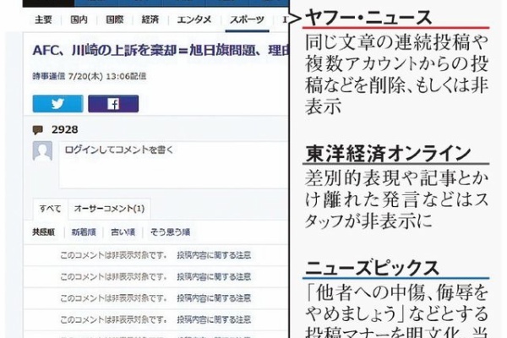This screenshot has height=338, width=507.
Task: Click the user avatar placeholder icon
Action: click(x=42, y=151)
